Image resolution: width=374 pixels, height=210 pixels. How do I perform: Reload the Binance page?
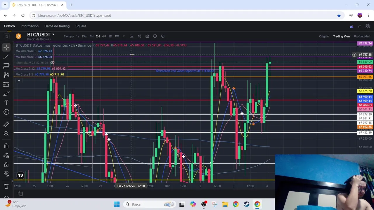(23, 15)
